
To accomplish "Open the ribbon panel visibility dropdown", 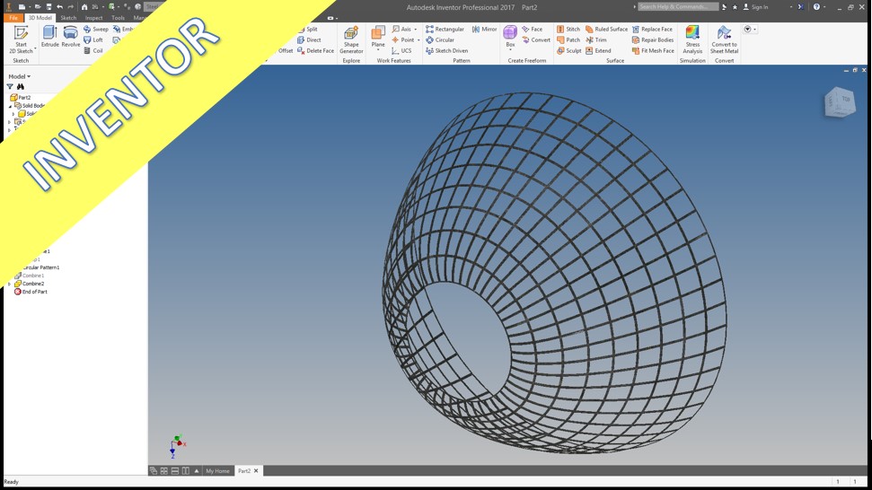I will (x=750, y=29).
